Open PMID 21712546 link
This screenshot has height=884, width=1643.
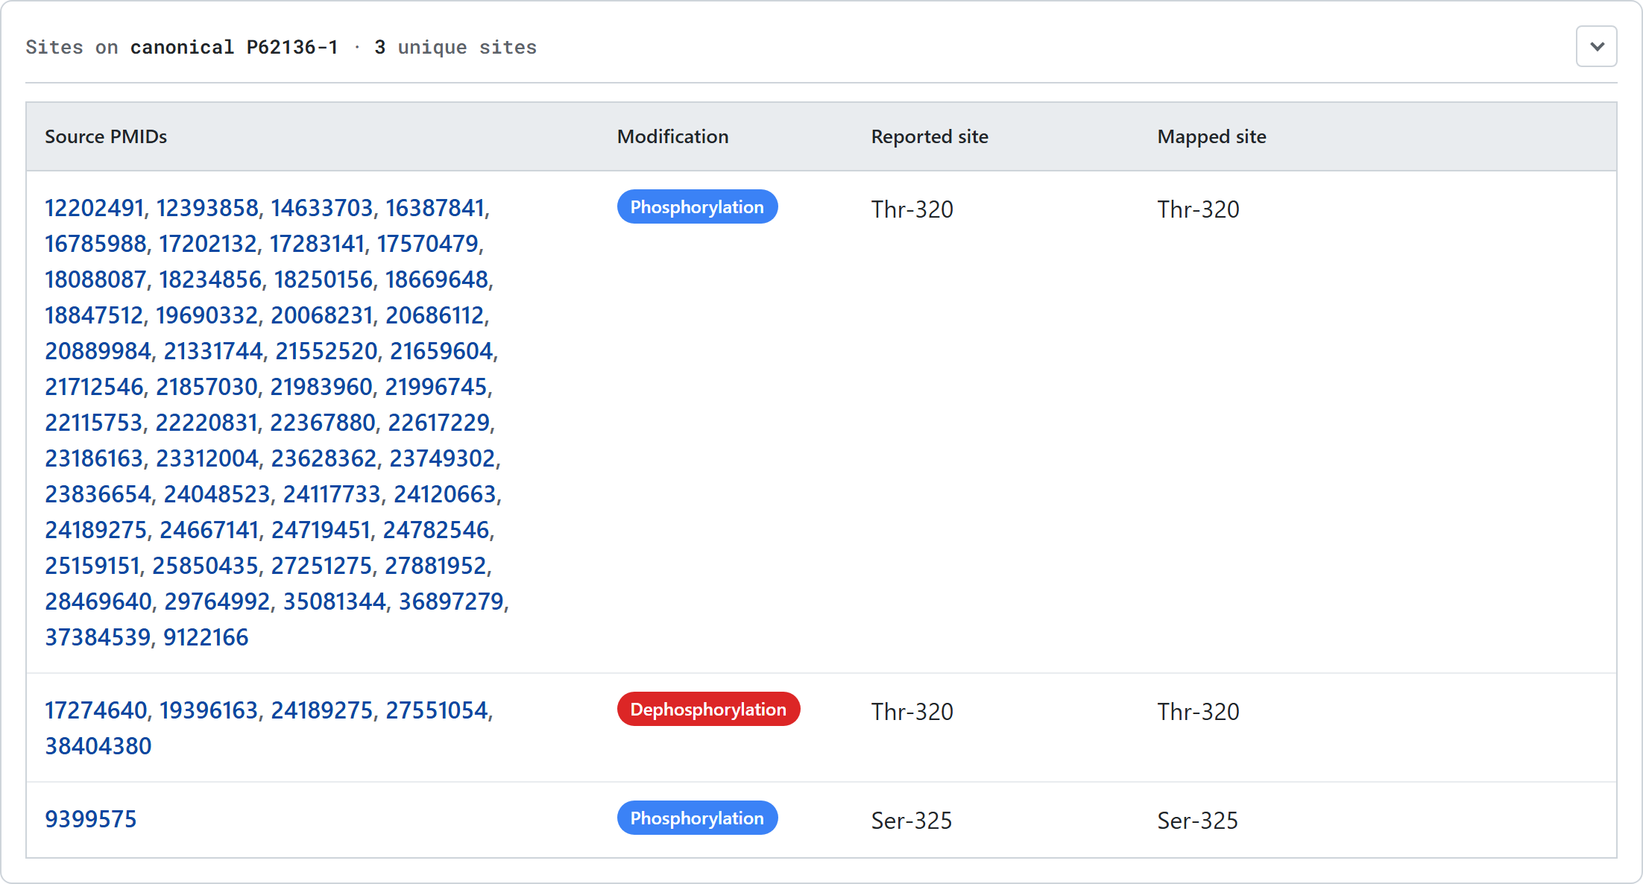tap(94, 387)
